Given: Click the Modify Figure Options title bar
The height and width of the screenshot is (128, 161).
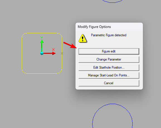Looking at the screenshot, I should click(109, 27).
